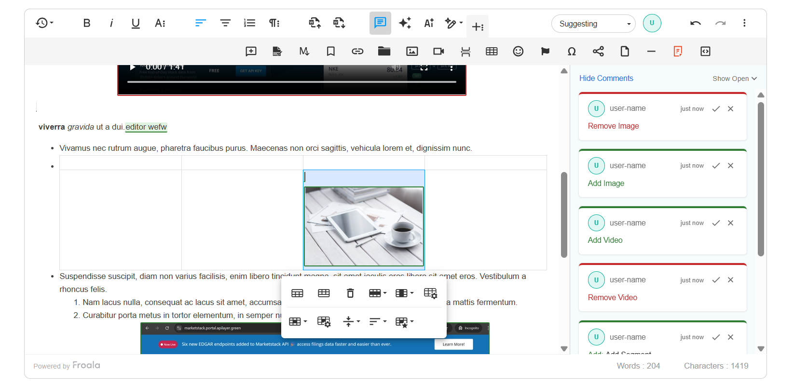Open the Show Open filter dropdown

pos(735,79)
